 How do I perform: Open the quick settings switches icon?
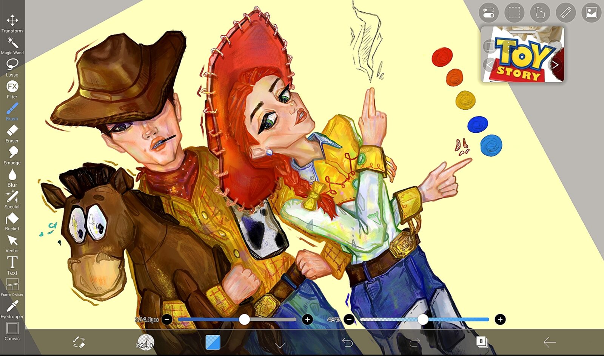(488, 13)
